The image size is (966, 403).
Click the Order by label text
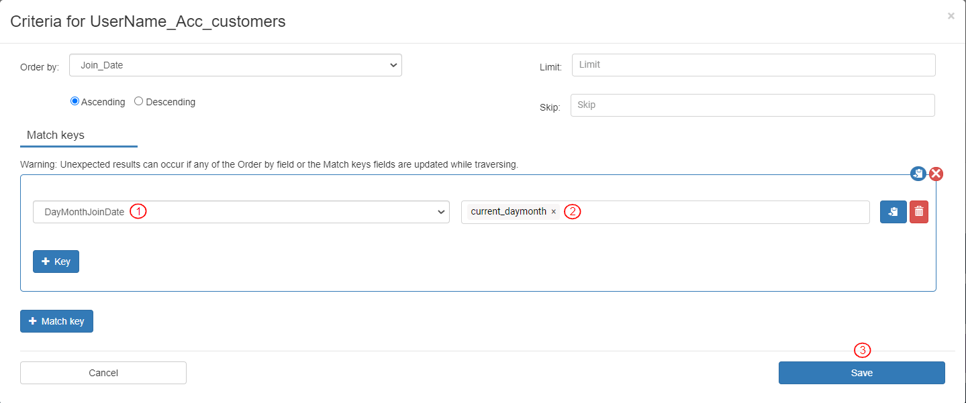tap(40, 67)
